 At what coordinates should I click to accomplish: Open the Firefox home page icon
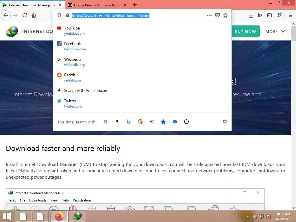(x=34, y=15)
